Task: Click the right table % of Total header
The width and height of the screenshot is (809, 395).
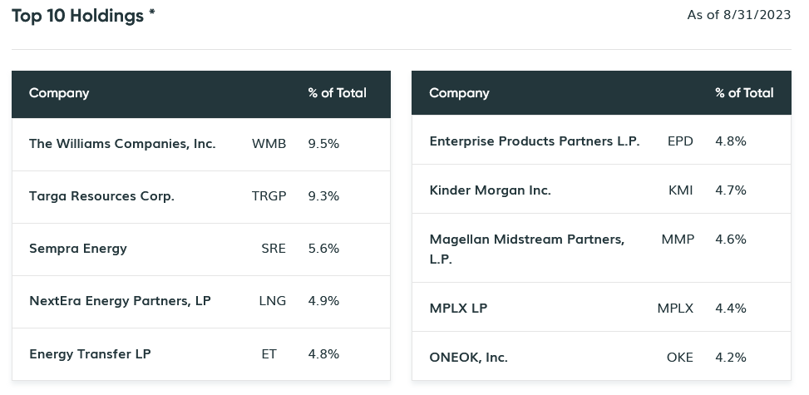Action: point(744,93)
